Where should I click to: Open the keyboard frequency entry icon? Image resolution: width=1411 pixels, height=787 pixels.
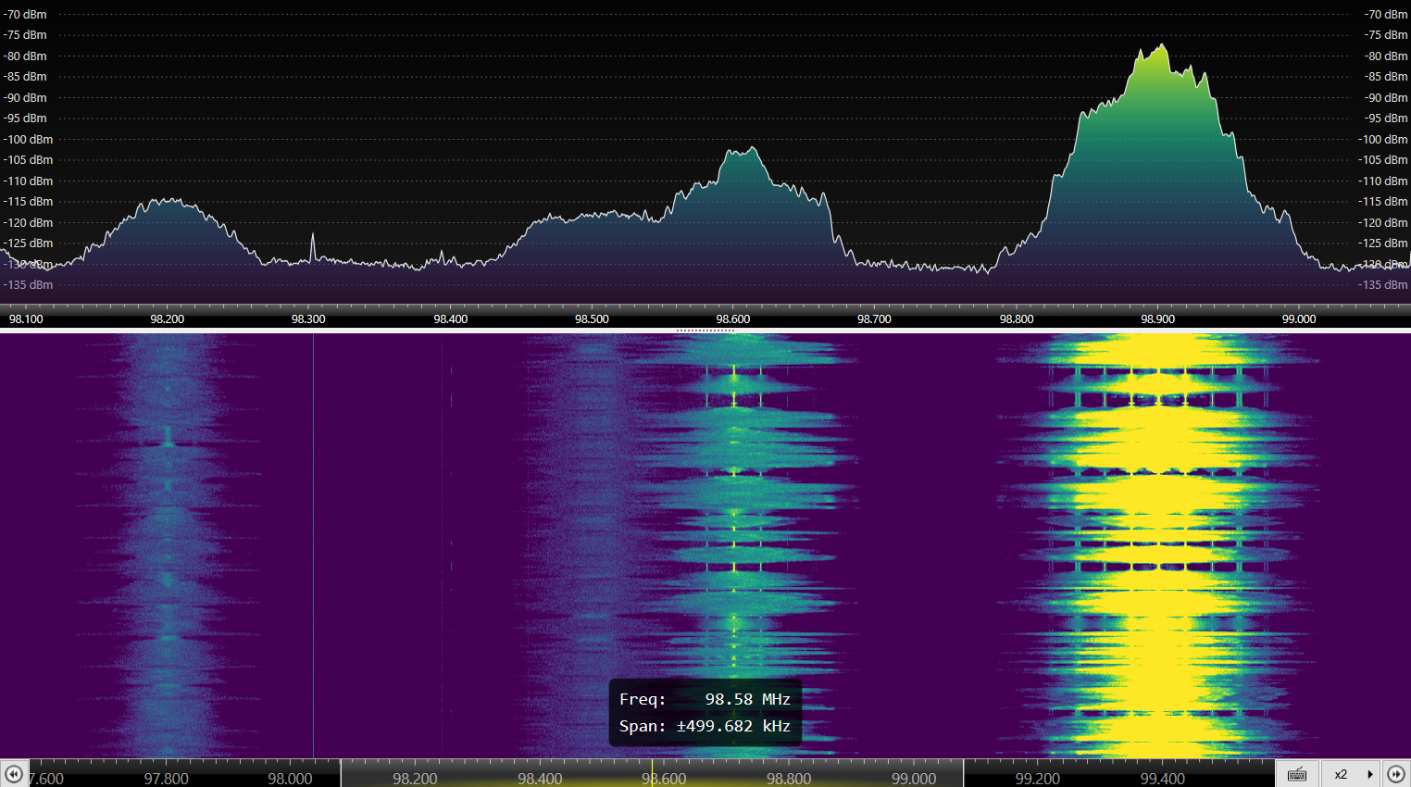click(x=1297, y=774)
